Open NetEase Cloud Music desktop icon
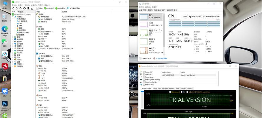The width and height of the screenshot is (262, 118). pos(5,68)
